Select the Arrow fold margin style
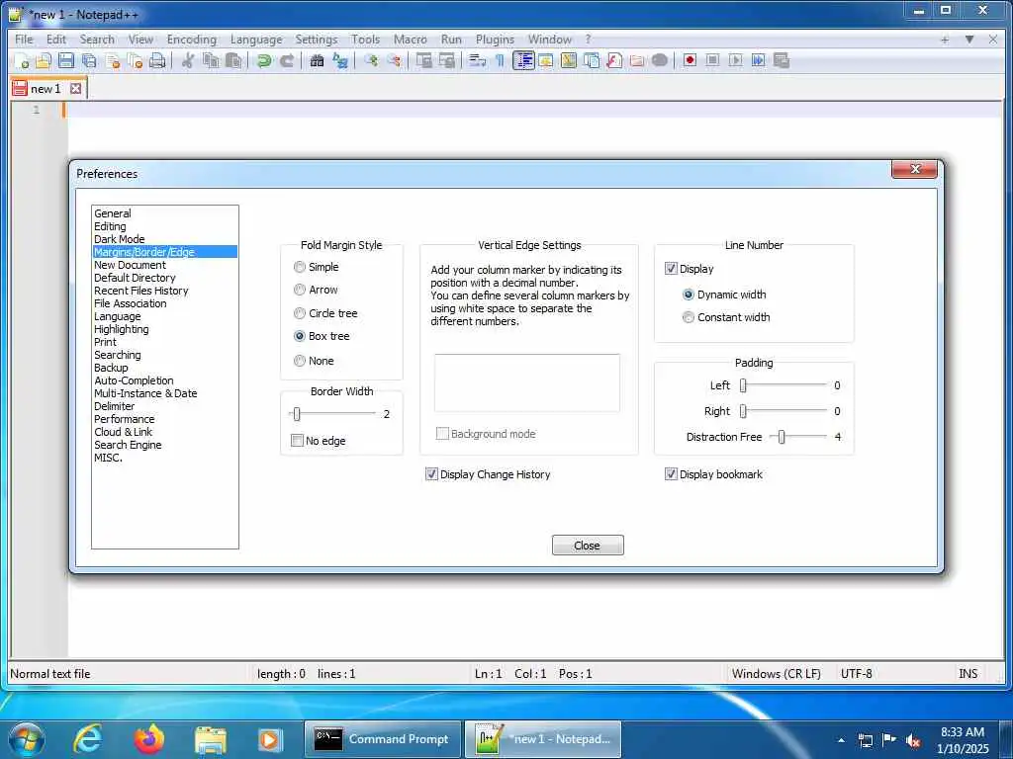 point(299,290)
